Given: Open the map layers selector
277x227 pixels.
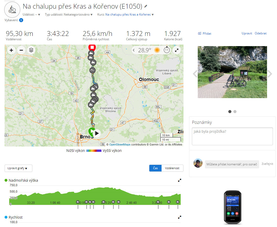Looking at the screenshot, I should (31, 50).
